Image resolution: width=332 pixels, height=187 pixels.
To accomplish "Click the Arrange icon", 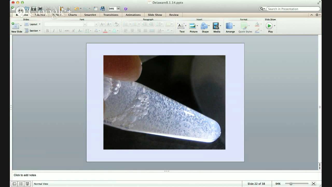I will coord(229,26).
